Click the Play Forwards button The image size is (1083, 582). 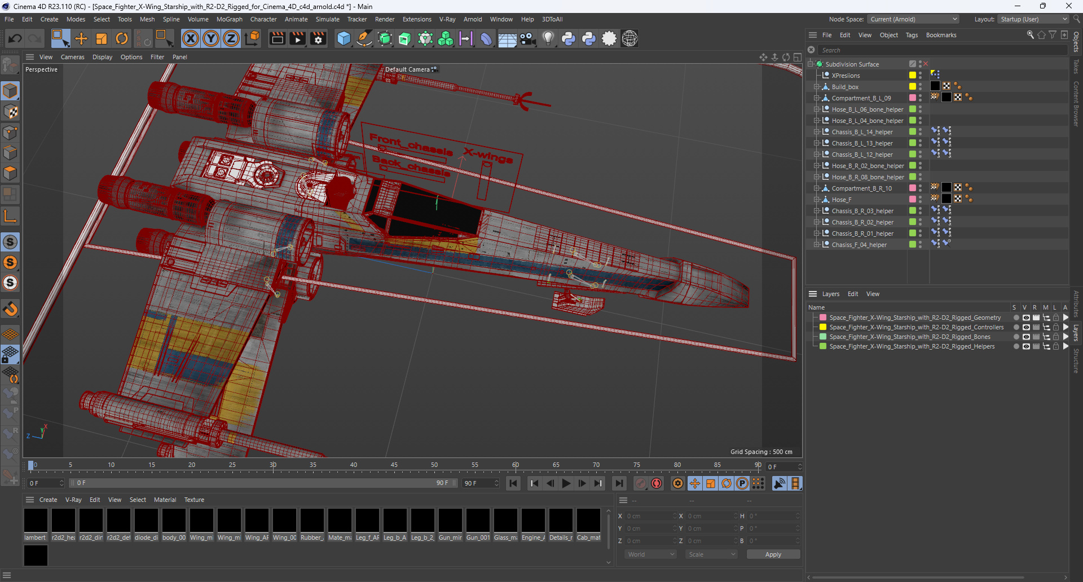[x=566, y=483]
